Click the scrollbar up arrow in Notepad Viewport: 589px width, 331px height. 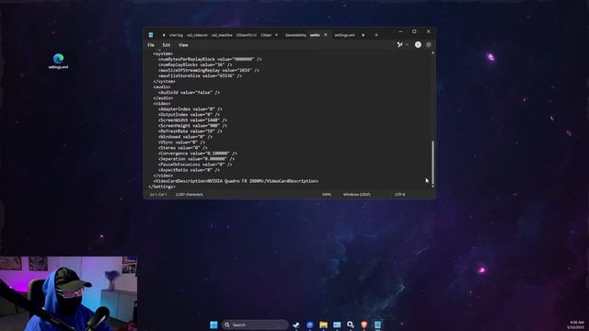[433, 53]
